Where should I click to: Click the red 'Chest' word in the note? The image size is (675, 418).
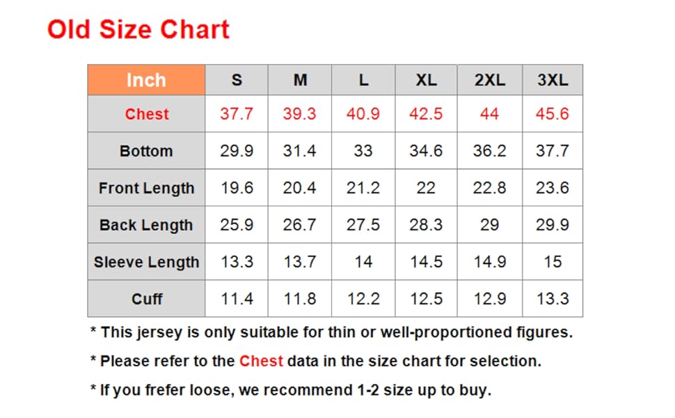click(x=261, y=361)
